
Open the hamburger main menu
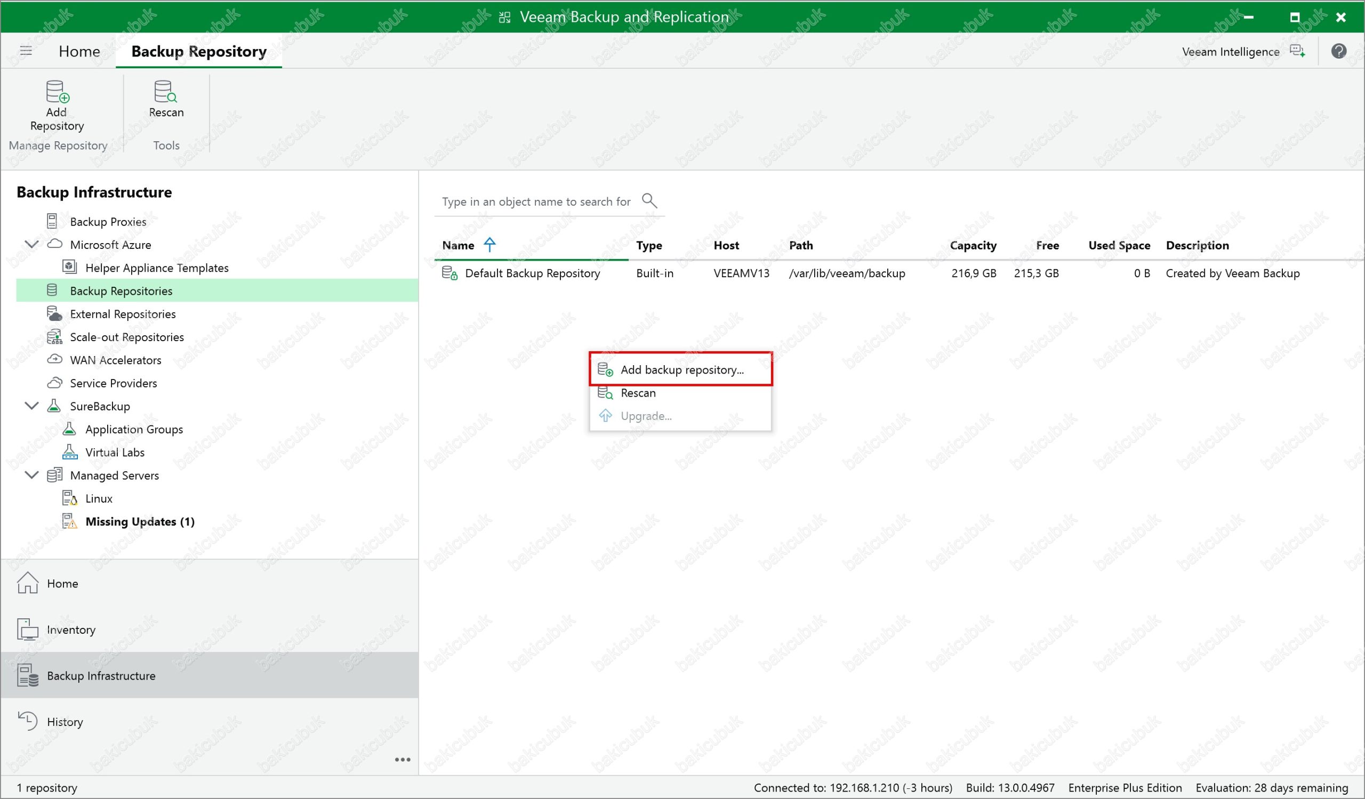[26, 51]
